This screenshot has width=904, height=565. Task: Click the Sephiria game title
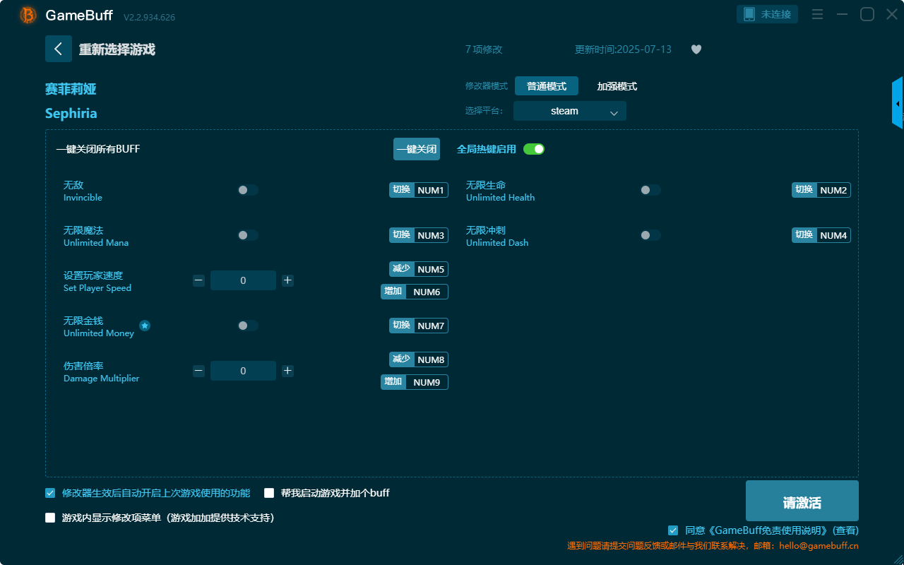[71, 114]
